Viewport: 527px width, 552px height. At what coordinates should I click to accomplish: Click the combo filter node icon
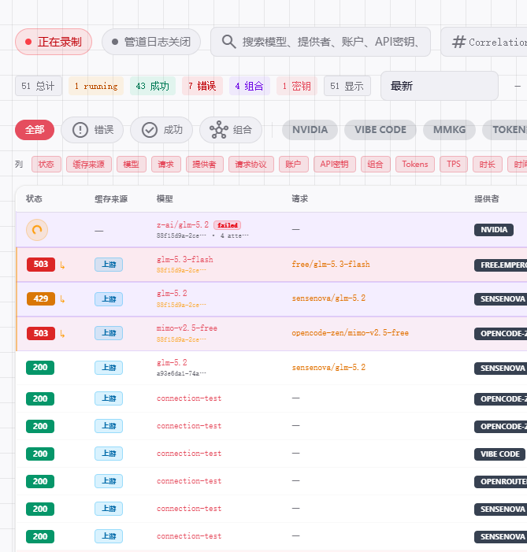pos(219,130)
